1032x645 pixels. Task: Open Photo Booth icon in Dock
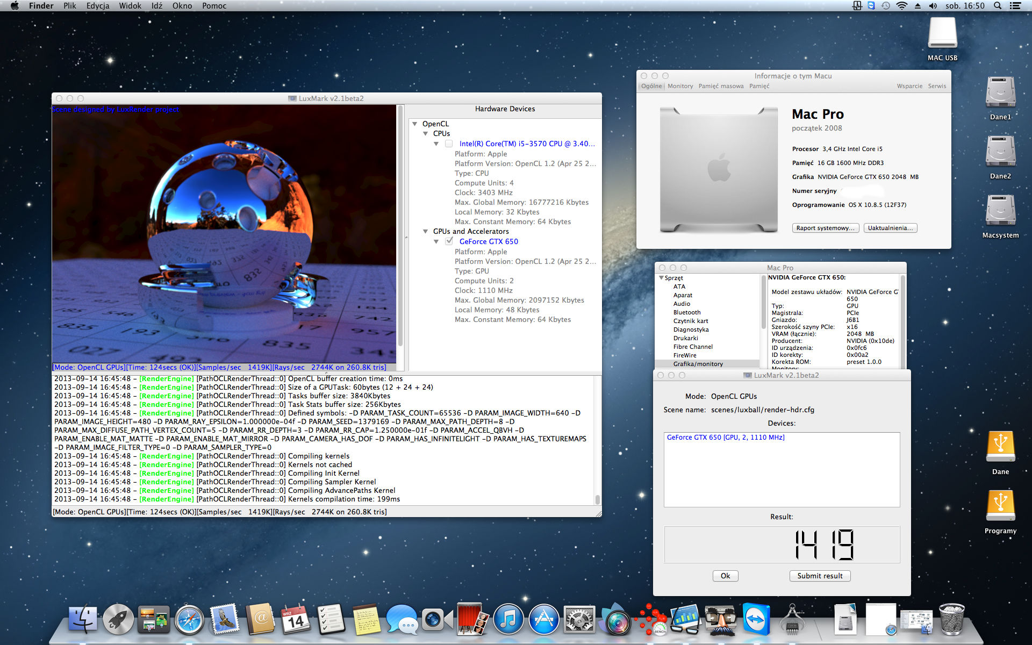point(473,619)
